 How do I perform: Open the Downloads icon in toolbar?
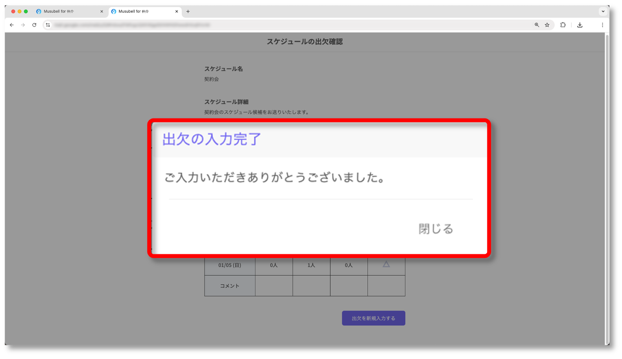coord(580,25)
